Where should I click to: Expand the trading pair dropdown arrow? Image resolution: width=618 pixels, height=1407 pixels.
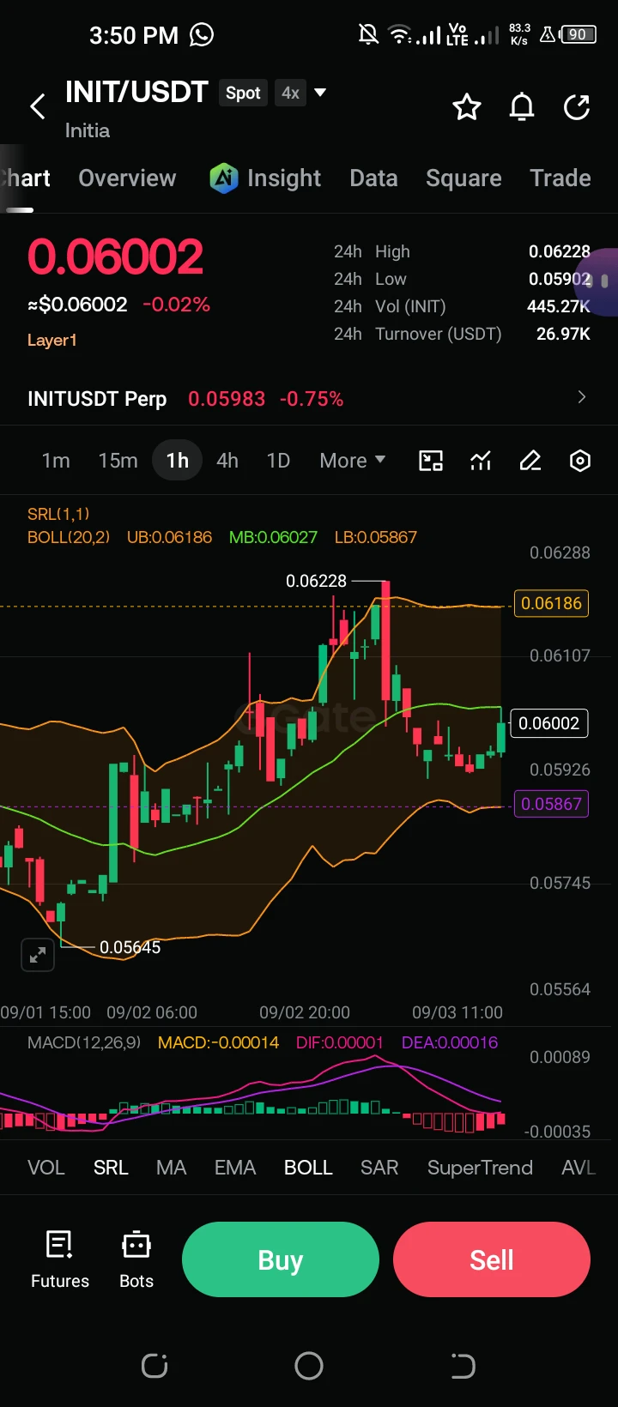pyautogui.click(x=320, y=92)
